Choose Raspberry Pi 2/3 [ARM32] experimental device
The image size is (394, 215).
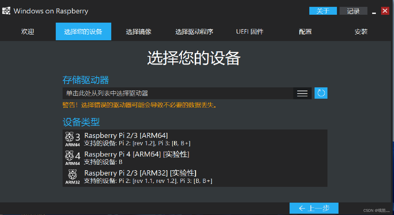click(195, 177)
